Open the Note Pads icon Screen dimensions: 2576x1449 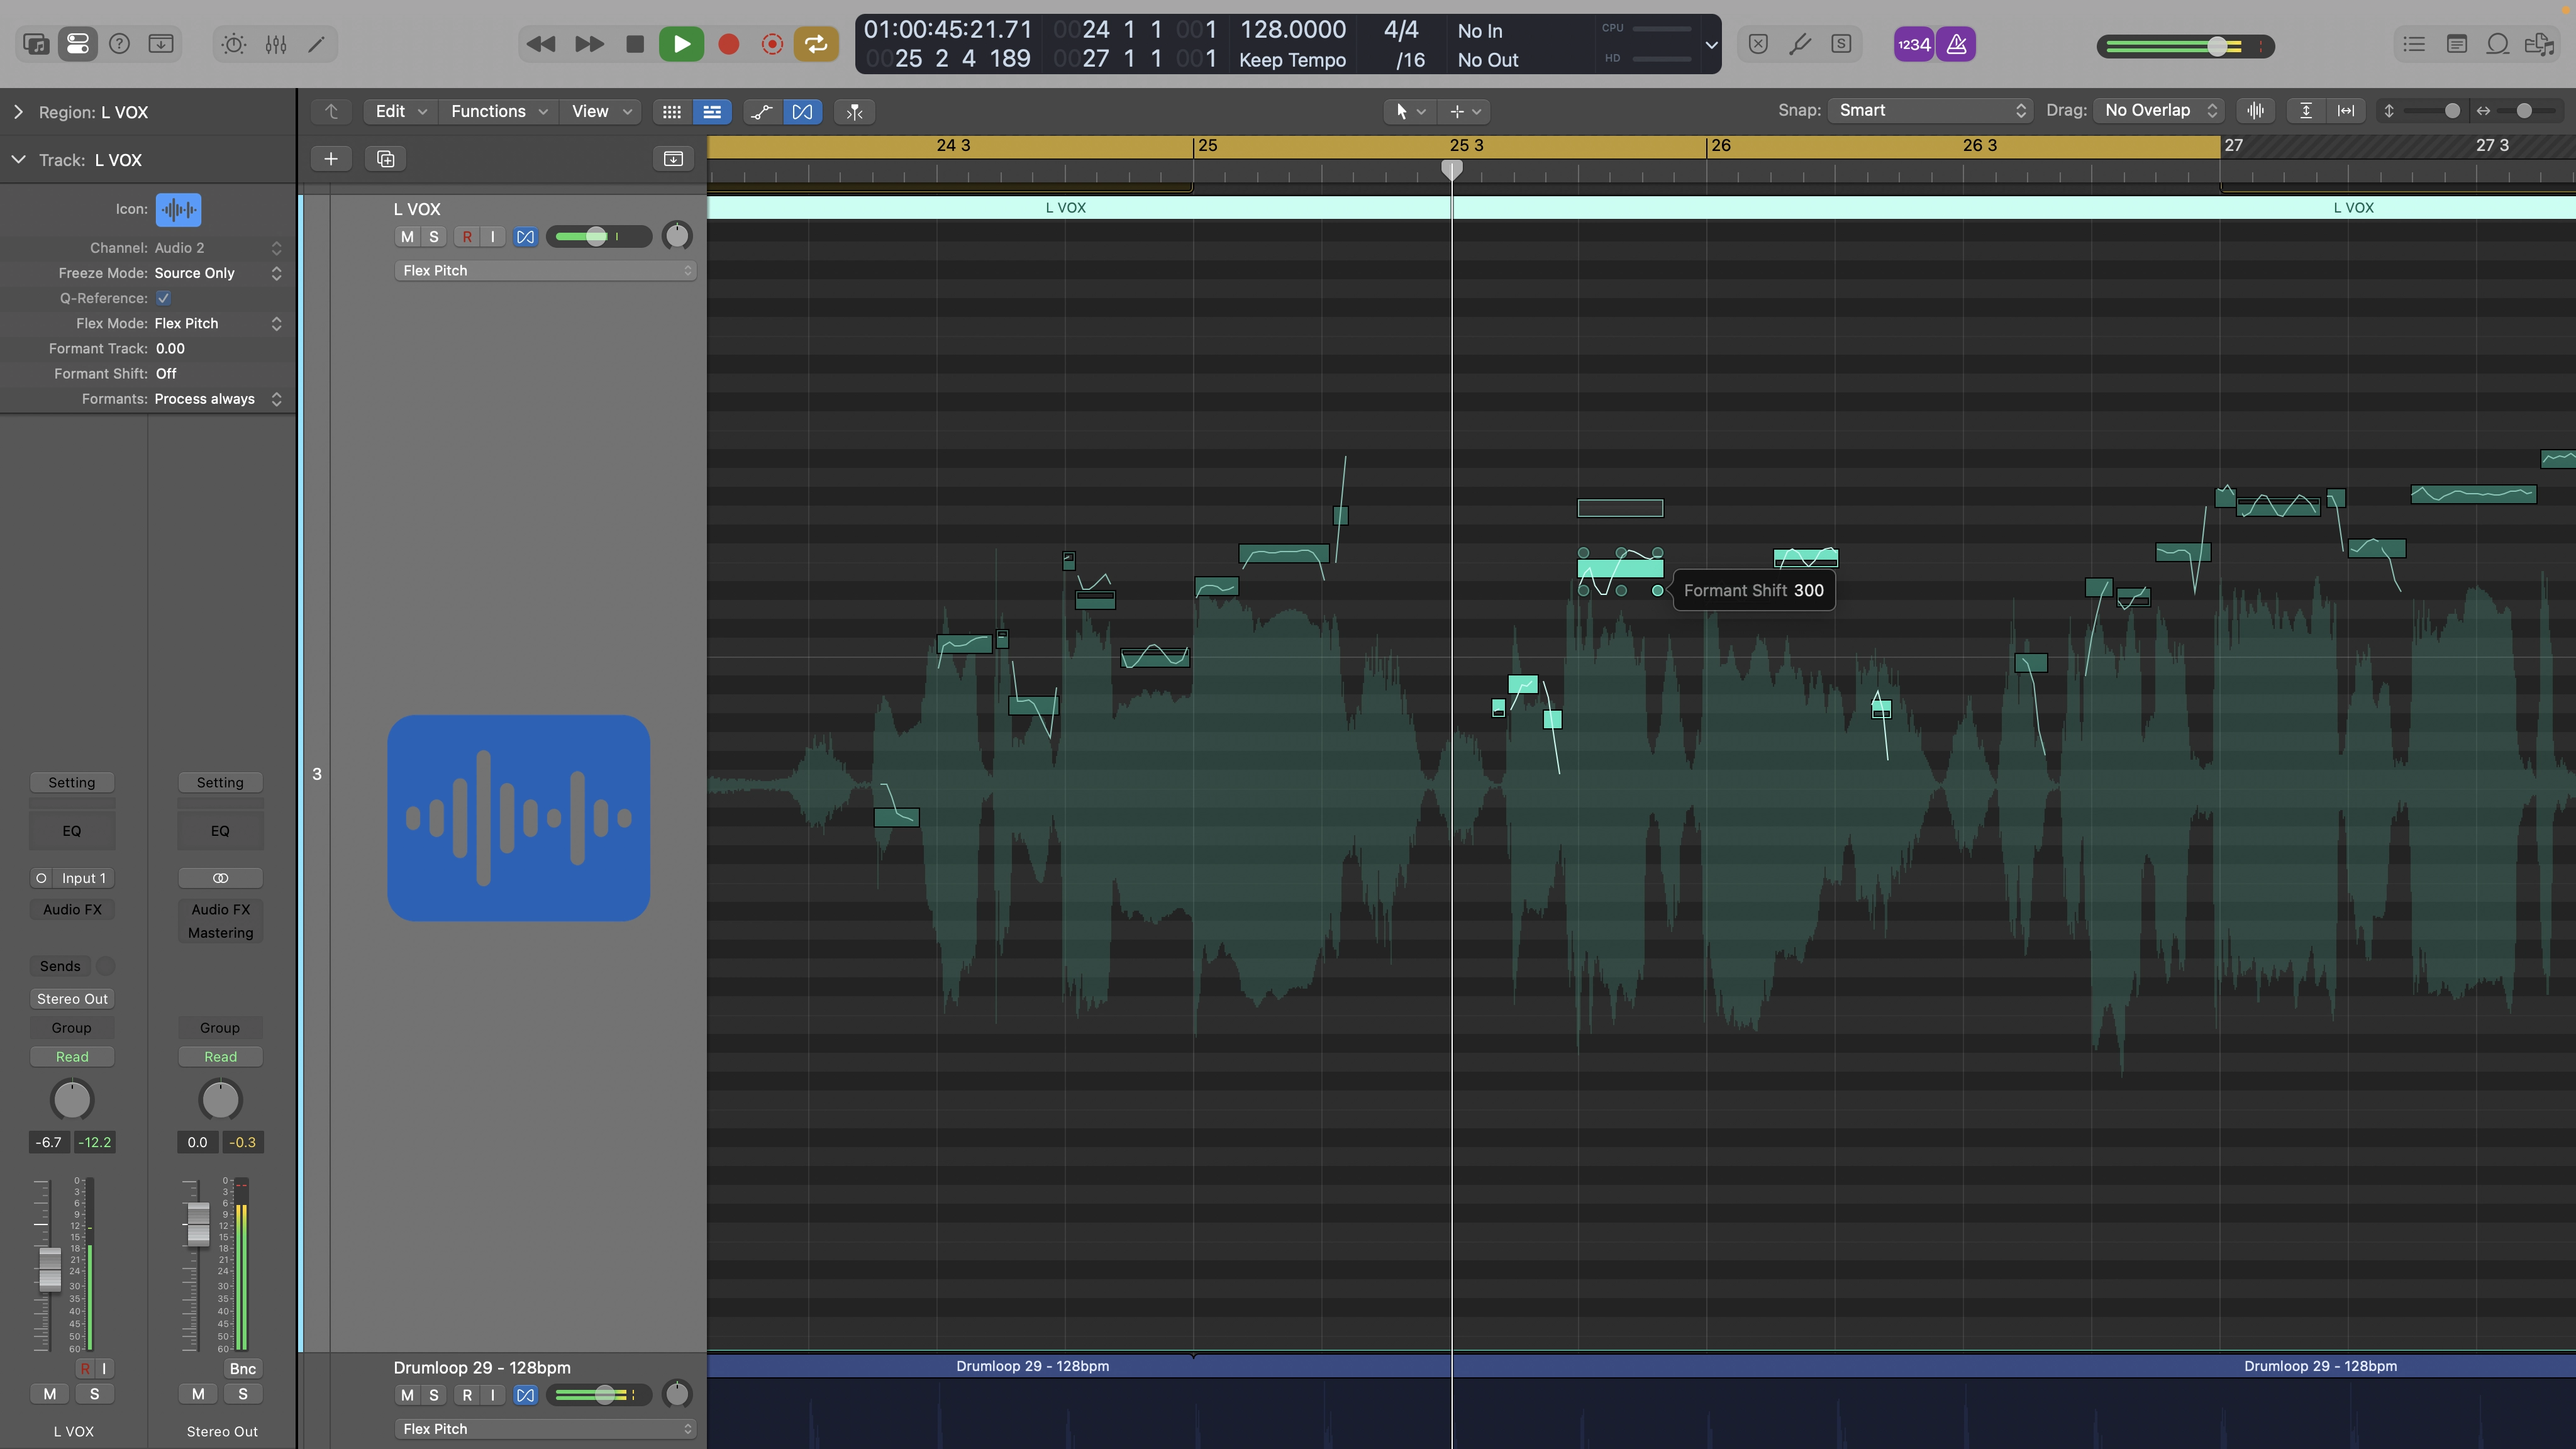[x=2456, y=44]
